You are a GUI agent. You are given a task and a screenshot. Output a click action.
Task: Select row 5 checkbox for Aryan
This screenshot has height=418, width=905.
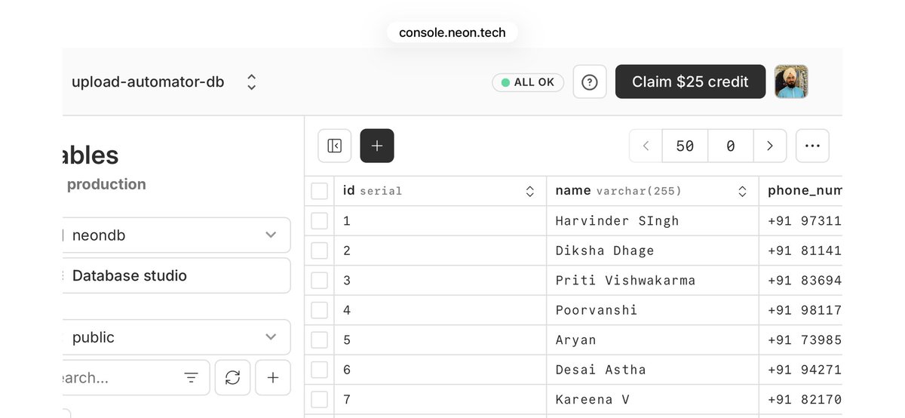pos(320,340)
